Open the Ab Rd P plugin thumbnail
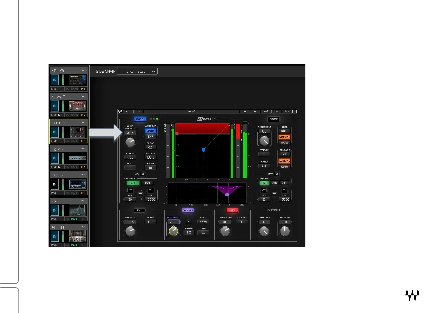This screenshot has height=313, width=442. point(77,236)
